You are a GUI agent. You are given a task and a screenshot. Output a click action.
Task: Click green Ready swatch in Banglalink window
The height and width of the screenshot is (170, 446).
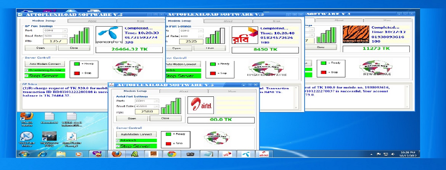[x=324, y=63]
